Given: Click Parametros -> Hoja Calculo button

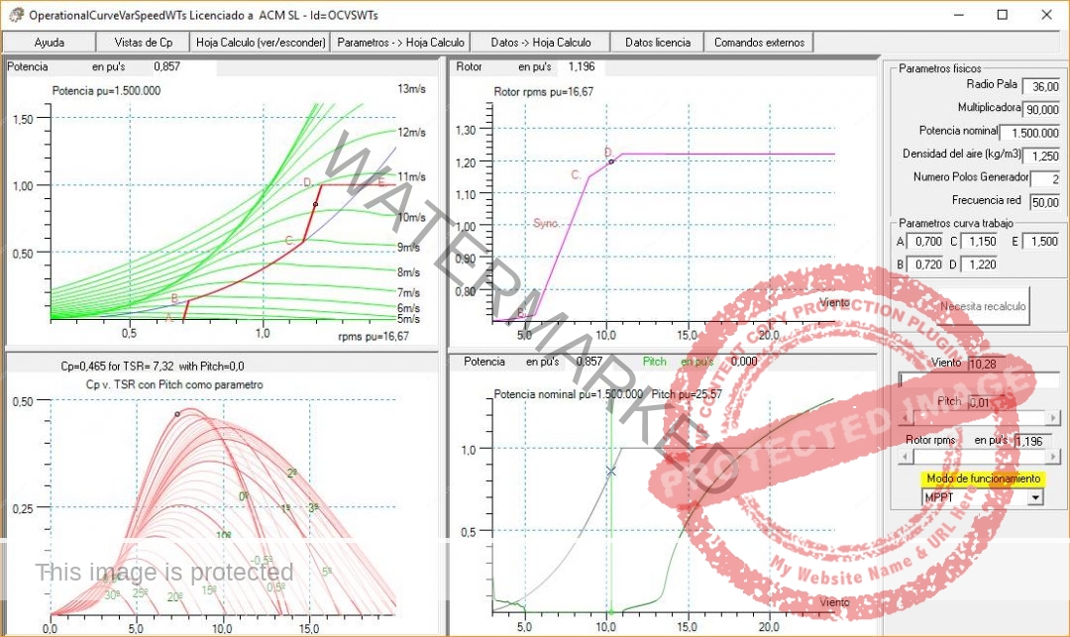Looking at the screenshot, I should coord(399,43).
